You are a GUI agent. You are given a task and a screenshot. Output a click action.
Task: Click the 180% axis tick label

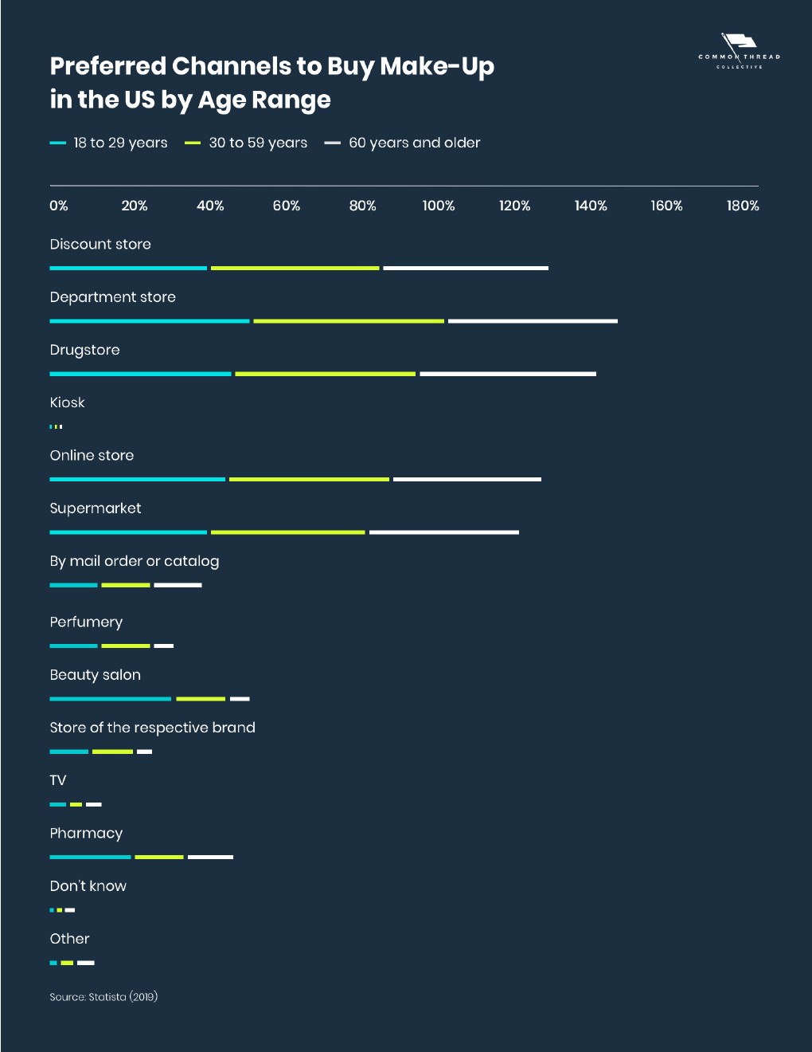pyautogui.click(x=743, y=206)
